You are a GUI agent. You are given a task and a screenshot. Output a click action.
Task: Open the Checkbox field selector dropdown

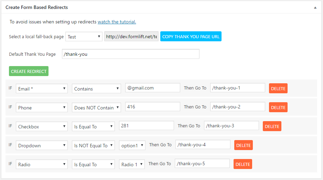(x=42, y=126)
